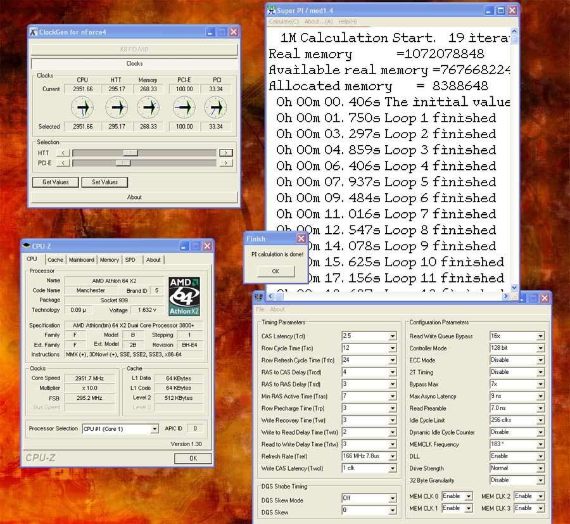570x524 pixels.
Task: Click the CPU-Z title bar icon
Action: tap(27, 246)
